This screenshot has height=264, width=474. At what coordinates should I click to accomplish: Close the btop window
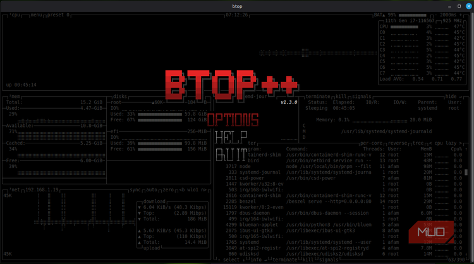pyautogui.click(x=468, y=6)
